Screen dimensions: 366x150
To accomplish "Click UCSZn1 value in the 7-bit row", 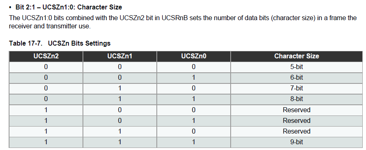I will pyautogui.click(x=120, y=88).
